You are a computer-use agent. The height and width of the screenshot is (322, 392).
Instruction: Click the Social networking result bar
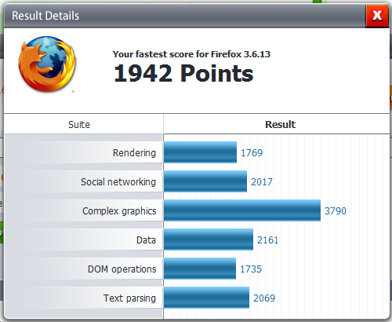[205, 181]
